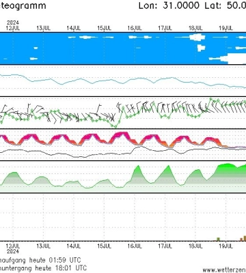Click the 17JUL label on the bottom axis
246x273 pixels.
coord(165,246)
